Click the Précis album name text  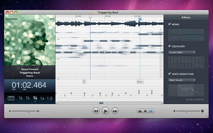point(30,76)
